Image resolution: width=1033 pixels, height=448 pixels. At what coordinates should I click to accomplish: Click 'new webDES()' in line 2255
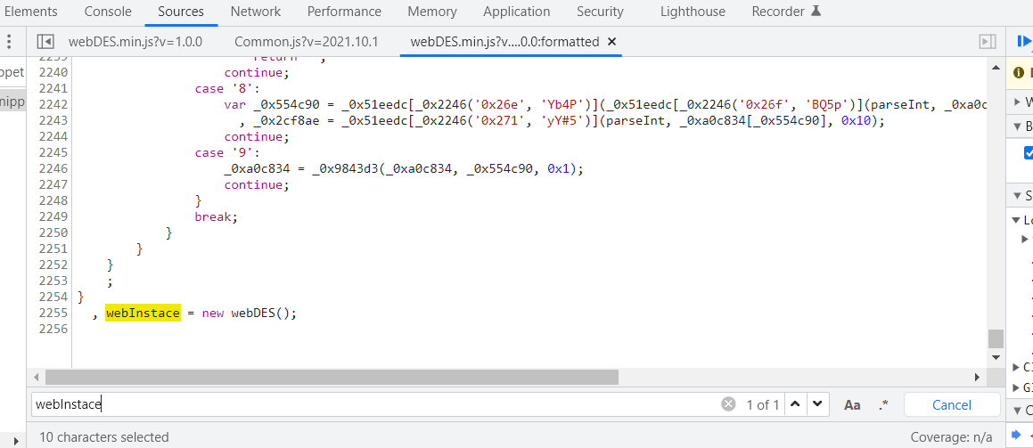pos(245,314)
